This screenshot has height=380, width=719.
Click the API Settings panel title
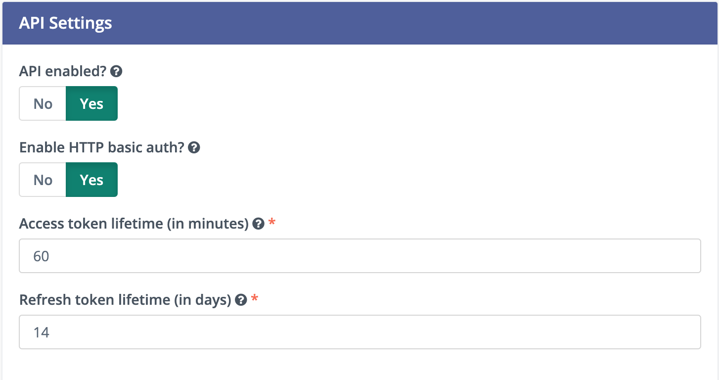pyautogui.click(x=65, y=23)
